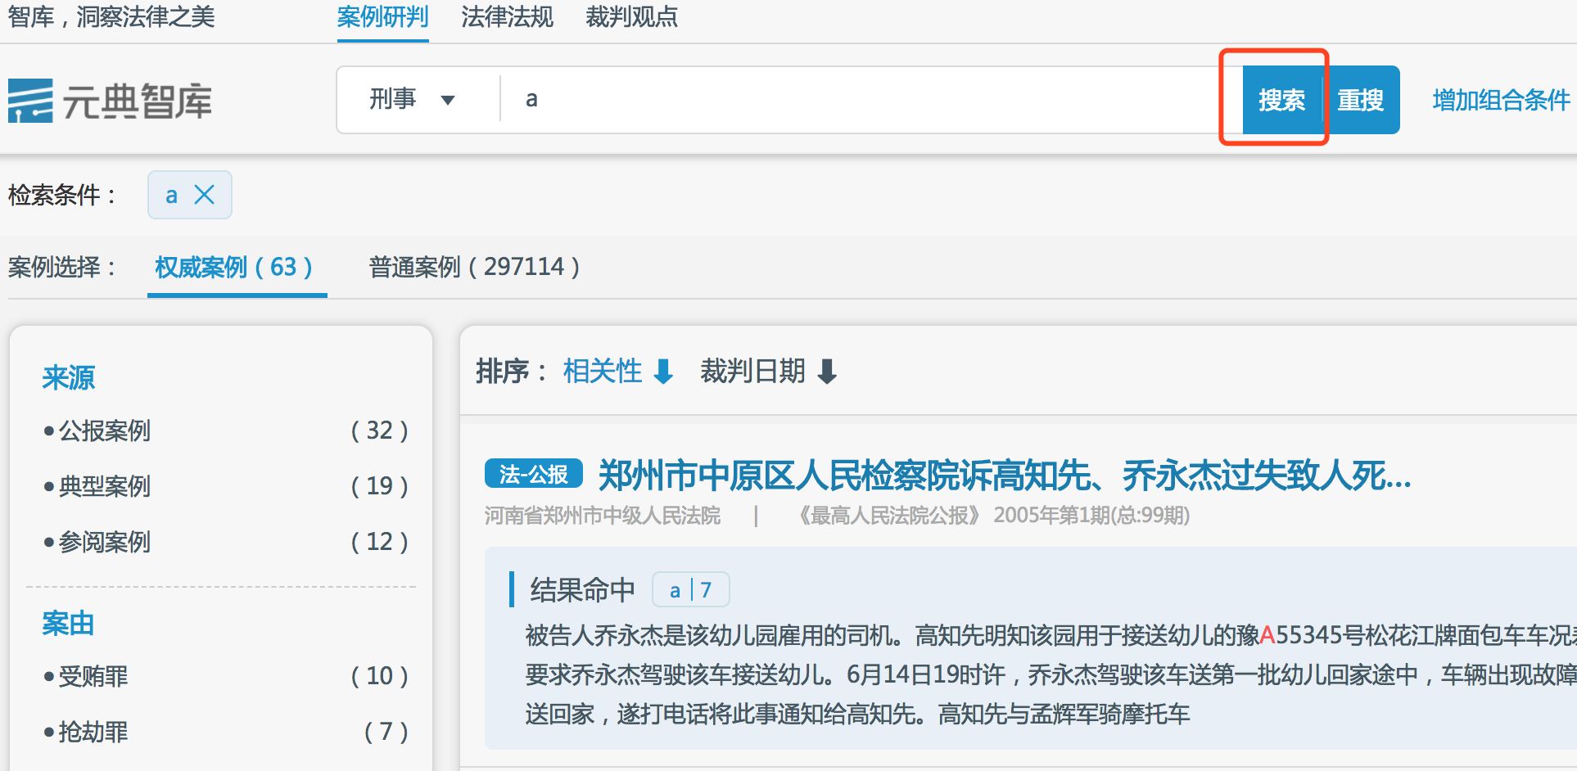Click the 元典智库 logo icon
Screen dimensions: 1577x771
[31, 101]
